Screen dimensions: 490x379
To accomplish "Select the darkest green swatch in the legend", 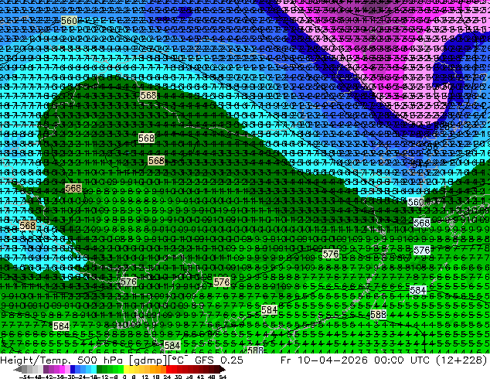I will point(99,369).
